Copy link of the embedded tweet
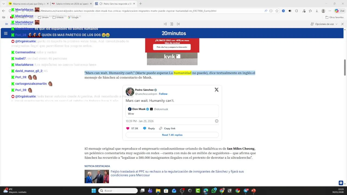Viewport: 347px width, 195px height. click(x=167, y=128)
